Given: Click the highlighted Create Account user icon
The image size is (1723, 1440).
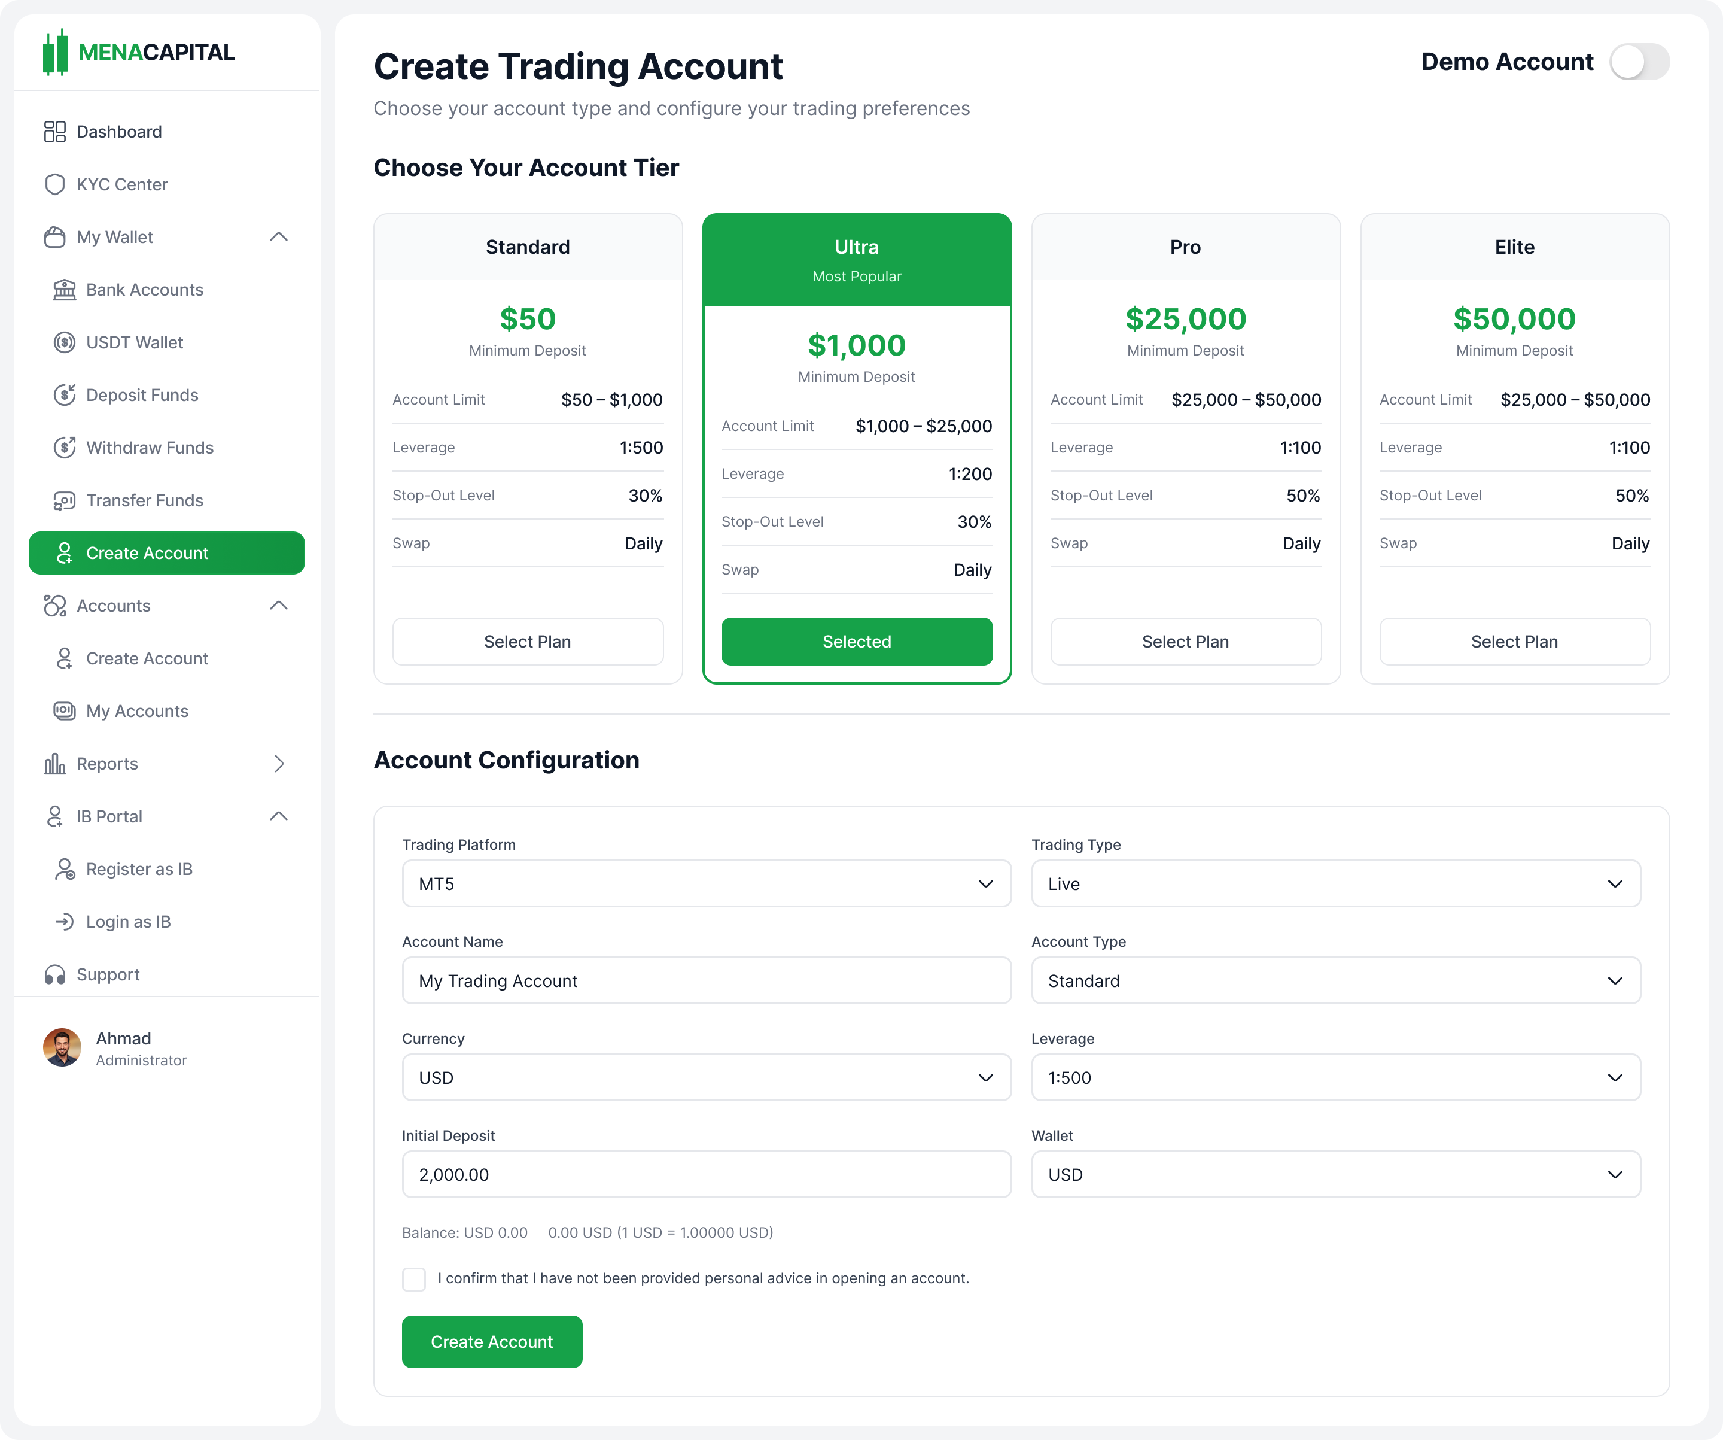Looking at the screenshot, I should click(x=65, y=554).
